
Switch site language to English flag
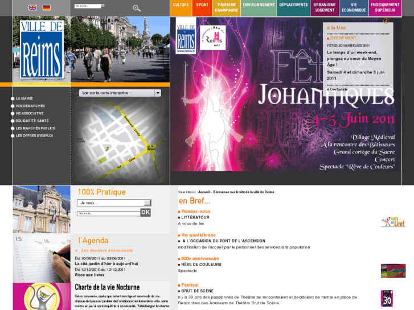coord(32,7)
